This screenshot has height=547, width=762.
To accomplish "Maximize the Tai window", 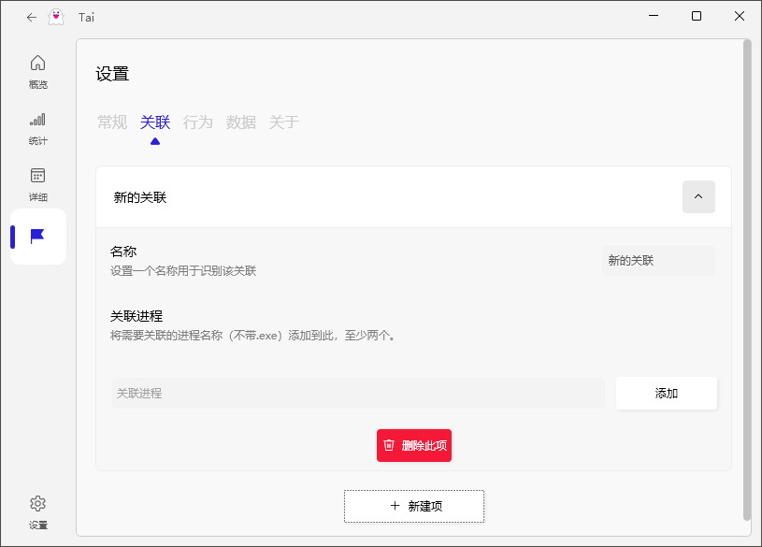I will pyautogui.click(x=697, y=16).
